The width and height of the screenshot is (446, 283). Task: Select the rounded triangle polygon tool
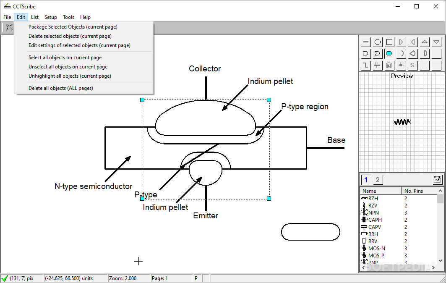tap(413, 53)
